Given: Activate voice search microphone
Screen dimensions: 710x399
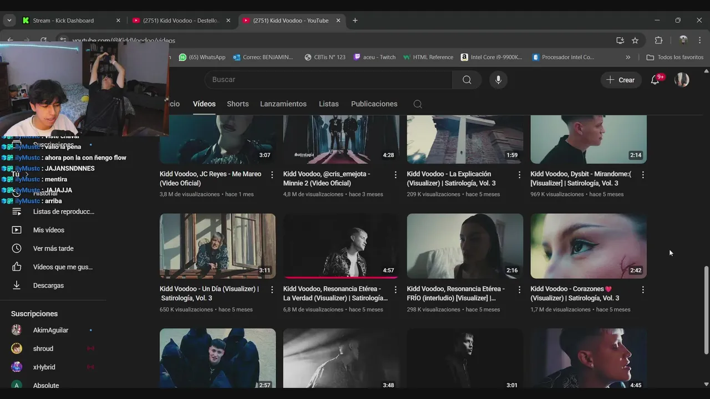Looking at the screenshot, I should tap(498, 80).
